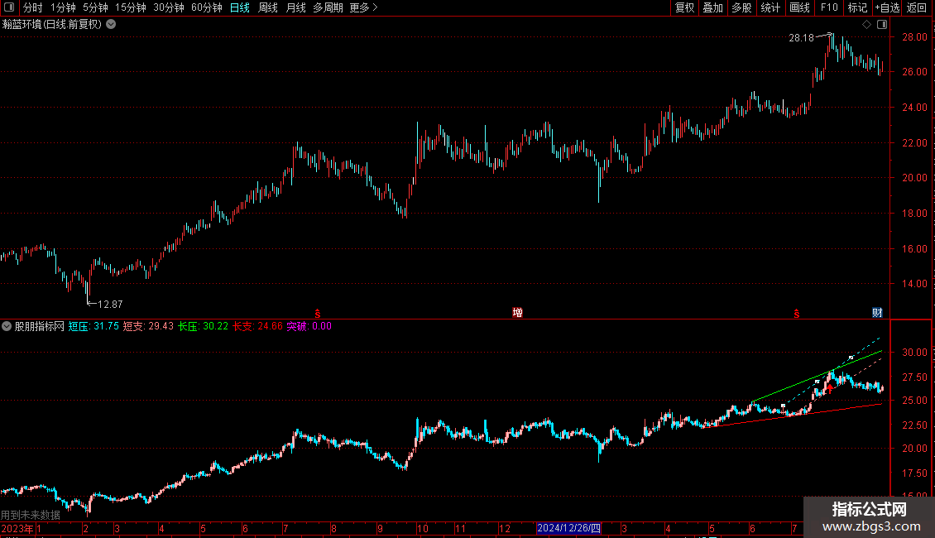The image size is (935, 538).
Task: Click the 短压: 31.75 indicator value
Action: [x=93, y=326]
